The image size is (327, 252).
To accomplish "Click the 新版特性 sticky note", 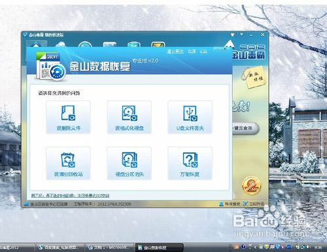I will pyautogui.click(x=254, y=78).
